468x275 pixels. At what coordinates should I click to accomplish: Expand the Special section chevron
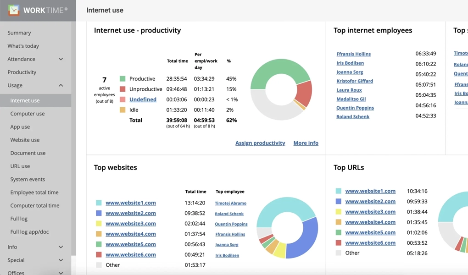coord(61,260)
